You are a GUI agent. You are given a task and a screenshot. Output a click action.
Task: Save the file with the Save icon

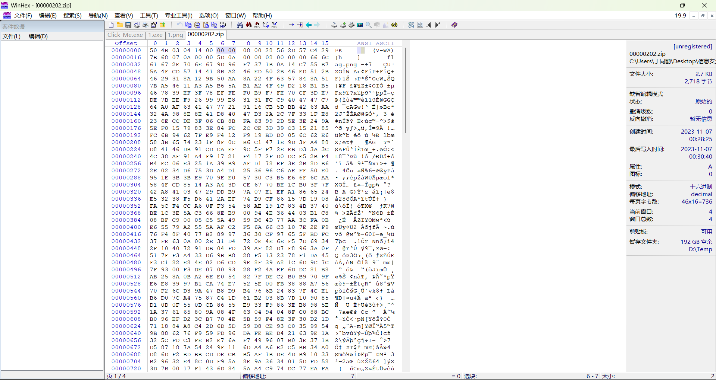point(128,25)
